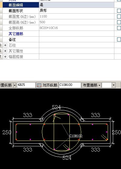Click the C10@100 label in the drawing
The width and height of the screenshot is (121, 169).
[x=76, y=136]
